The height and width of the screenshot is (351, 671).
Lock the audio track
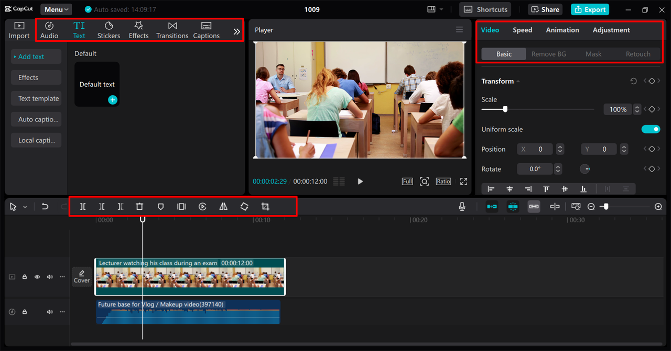coord(25,312)
